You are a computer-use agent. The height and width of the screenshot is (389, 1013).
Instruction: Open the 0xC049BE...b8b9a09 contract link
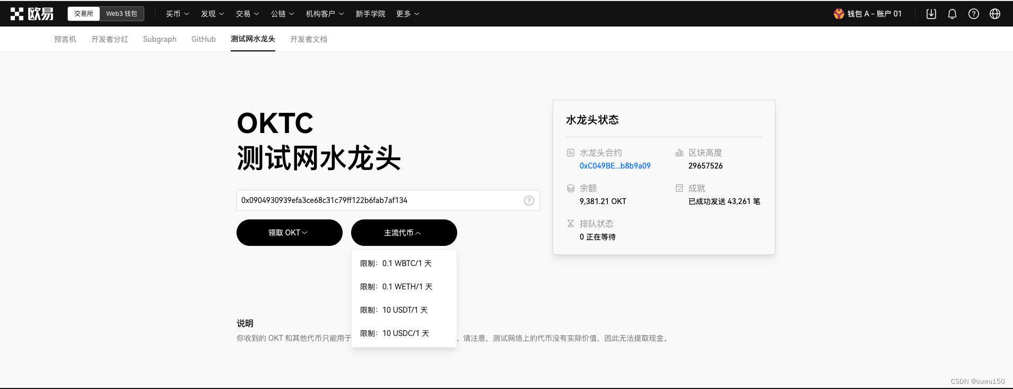pos(615,166)
